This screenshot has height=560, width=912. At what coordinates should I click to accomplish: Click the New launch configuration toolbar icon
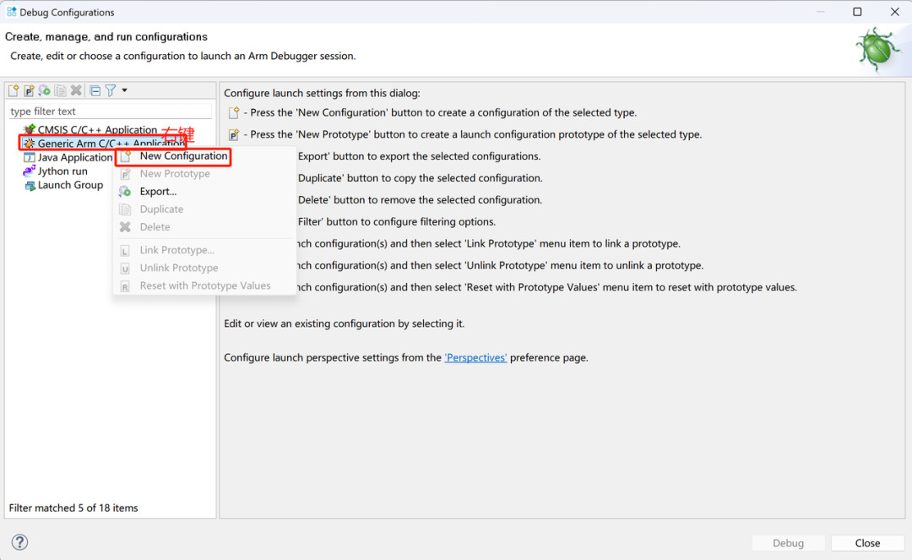14,90
